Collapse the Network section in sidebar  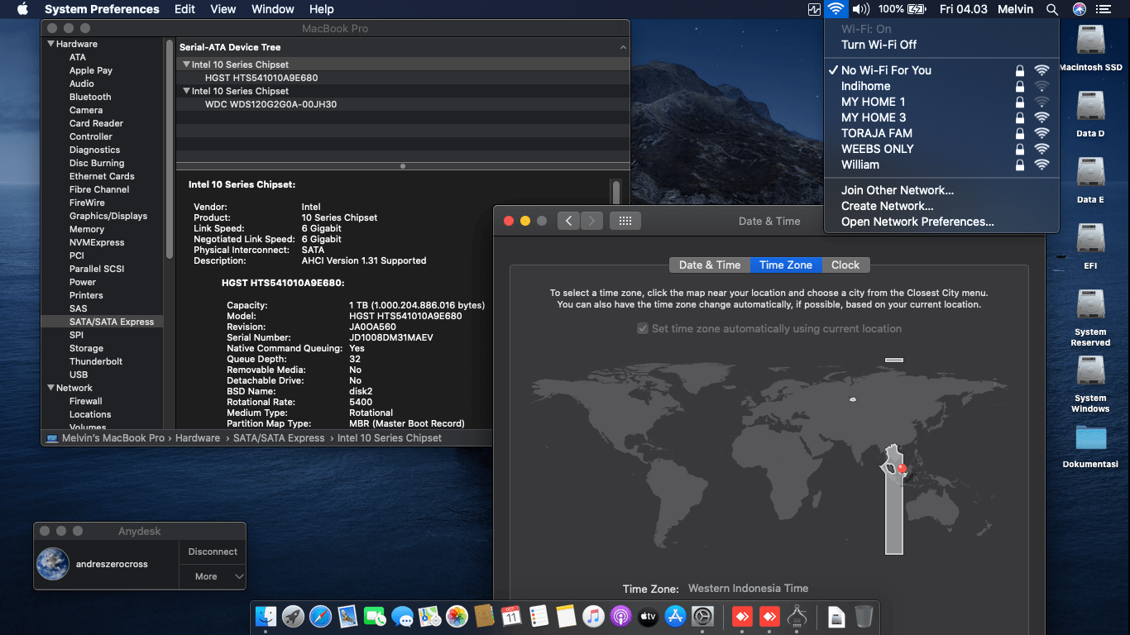click(51, 388)
